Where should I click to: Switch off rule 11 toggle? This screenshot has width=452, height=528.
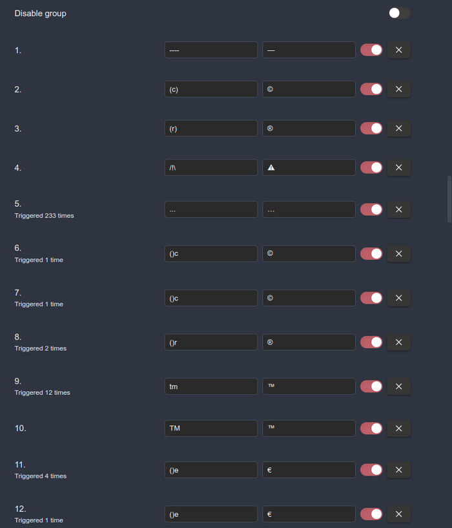(x=371, y=470)
